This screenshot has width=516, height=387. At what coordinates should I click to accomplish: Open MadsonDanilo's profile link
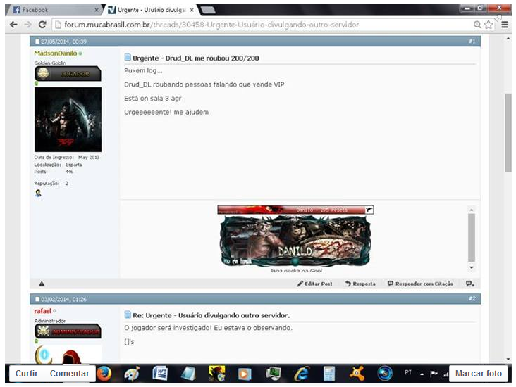(x=56, y=53)
